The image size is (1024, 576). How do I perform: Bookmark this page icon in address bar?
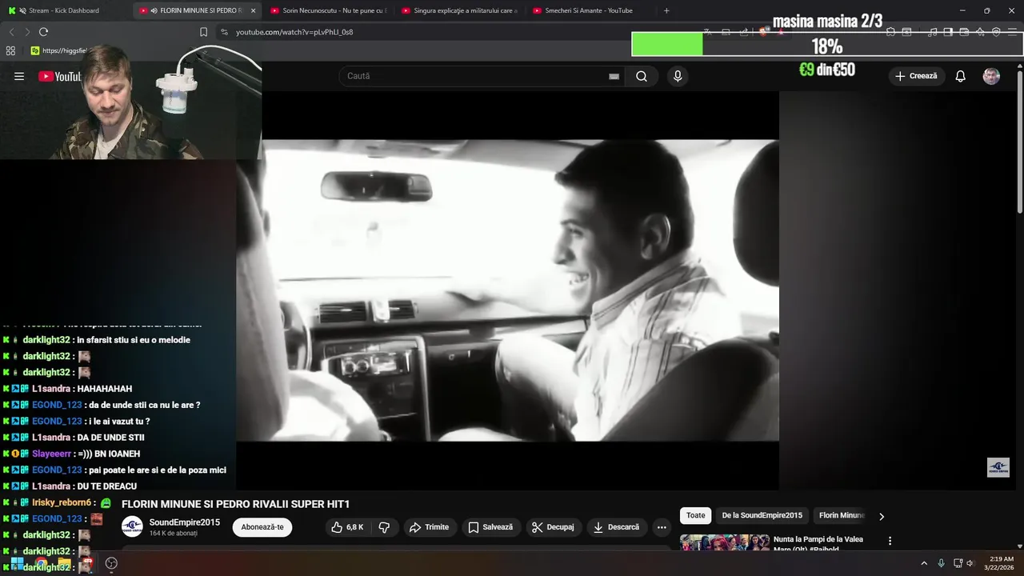(203, 32)
